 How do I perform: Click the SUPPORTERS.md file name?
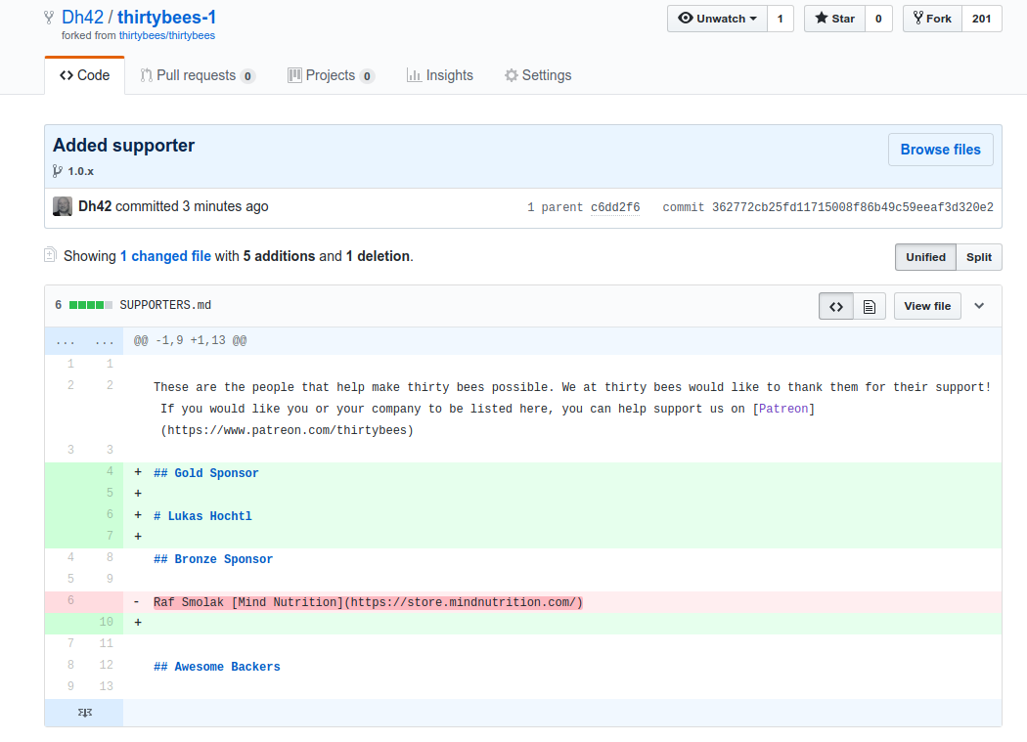coord(165,305)
